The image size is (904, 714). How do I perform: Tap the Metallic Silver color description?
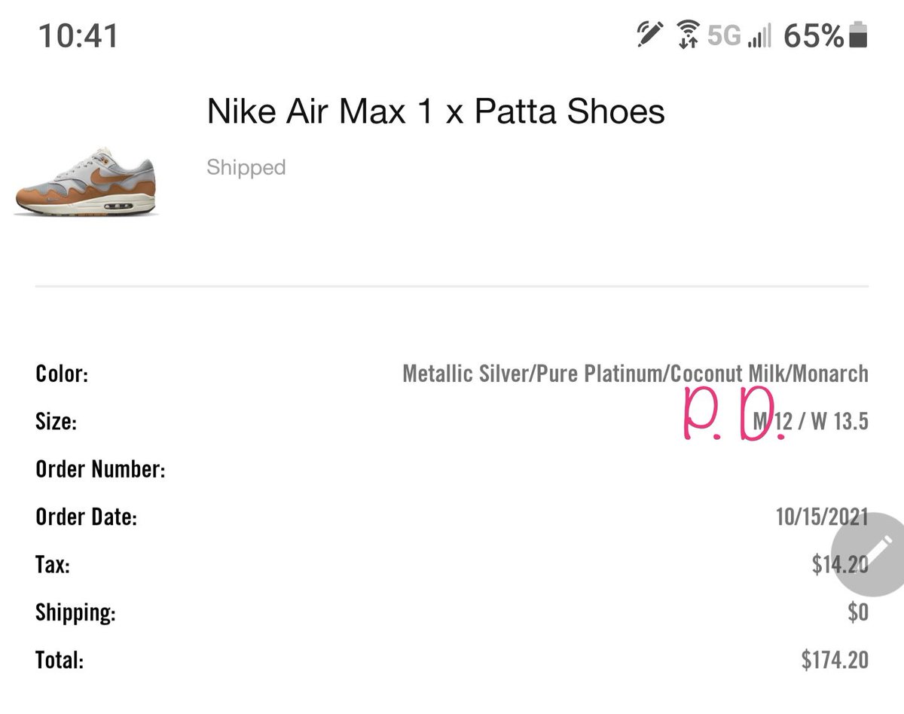point(635,374)
